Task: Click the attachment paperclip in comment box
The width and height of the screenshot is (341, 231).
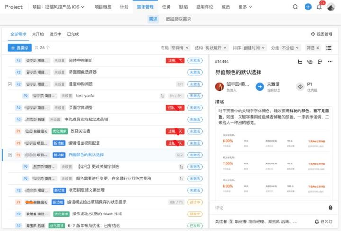Action: 331,208
